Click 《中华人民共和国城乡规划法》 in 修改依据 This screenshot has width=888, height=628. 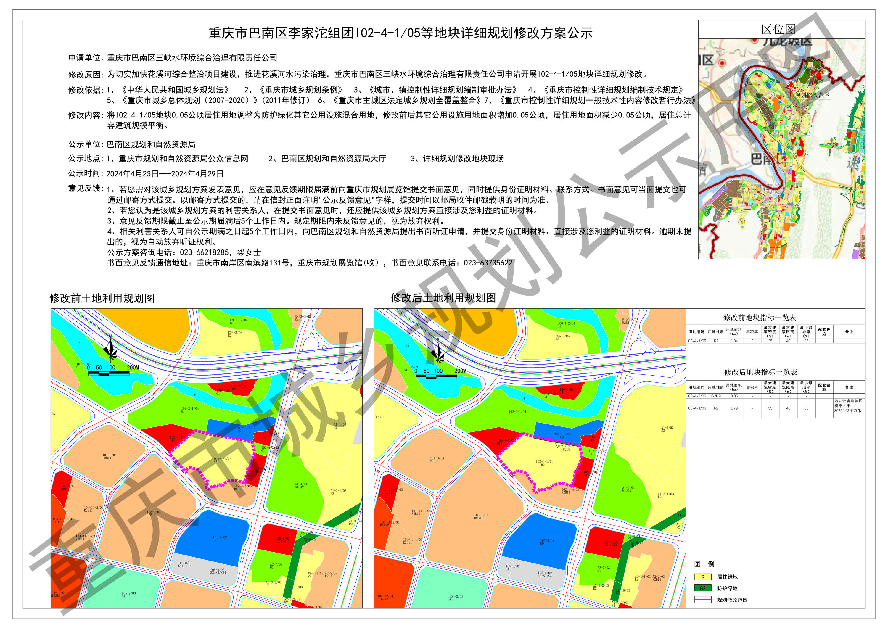[x=175, y=90]
